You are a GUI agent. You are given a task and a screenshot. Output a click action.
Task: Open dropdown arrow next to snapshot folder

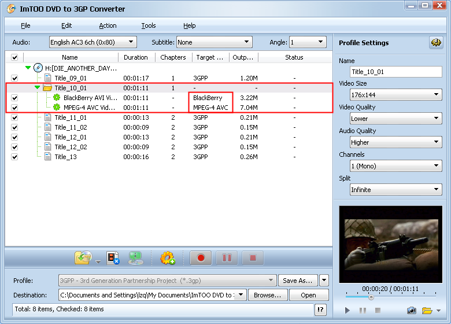click(439, 311)
